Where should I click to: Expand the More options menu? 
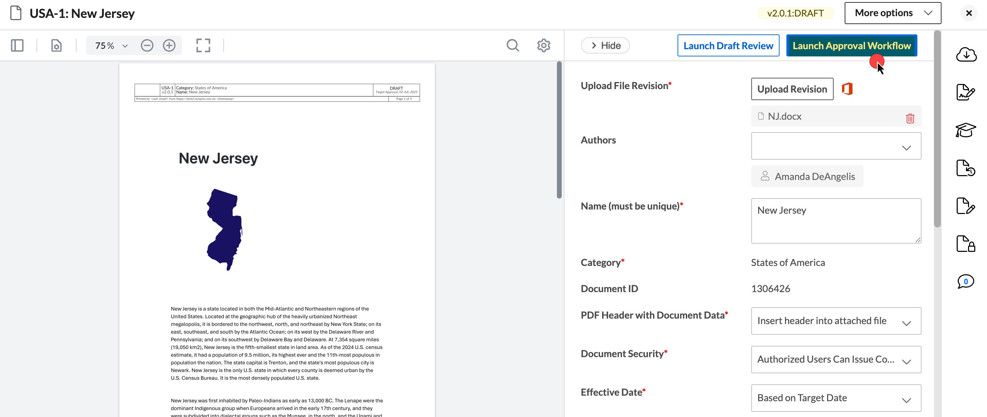tap(892, 13)
